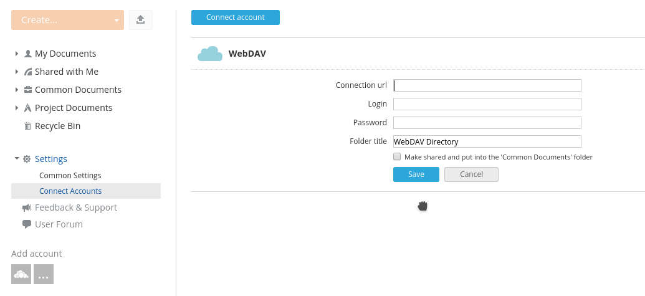Cancel the WebDAV account form
The image size is (645, 296).
pyautogui.click(x=471, y=174)
